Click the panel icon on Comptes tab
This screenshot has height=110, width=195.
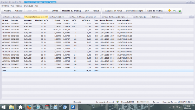tap(135, 17)
